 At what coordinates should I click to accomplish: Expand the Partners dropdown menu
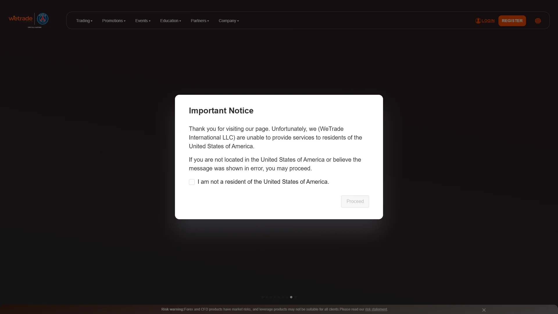tap(200, 21)
